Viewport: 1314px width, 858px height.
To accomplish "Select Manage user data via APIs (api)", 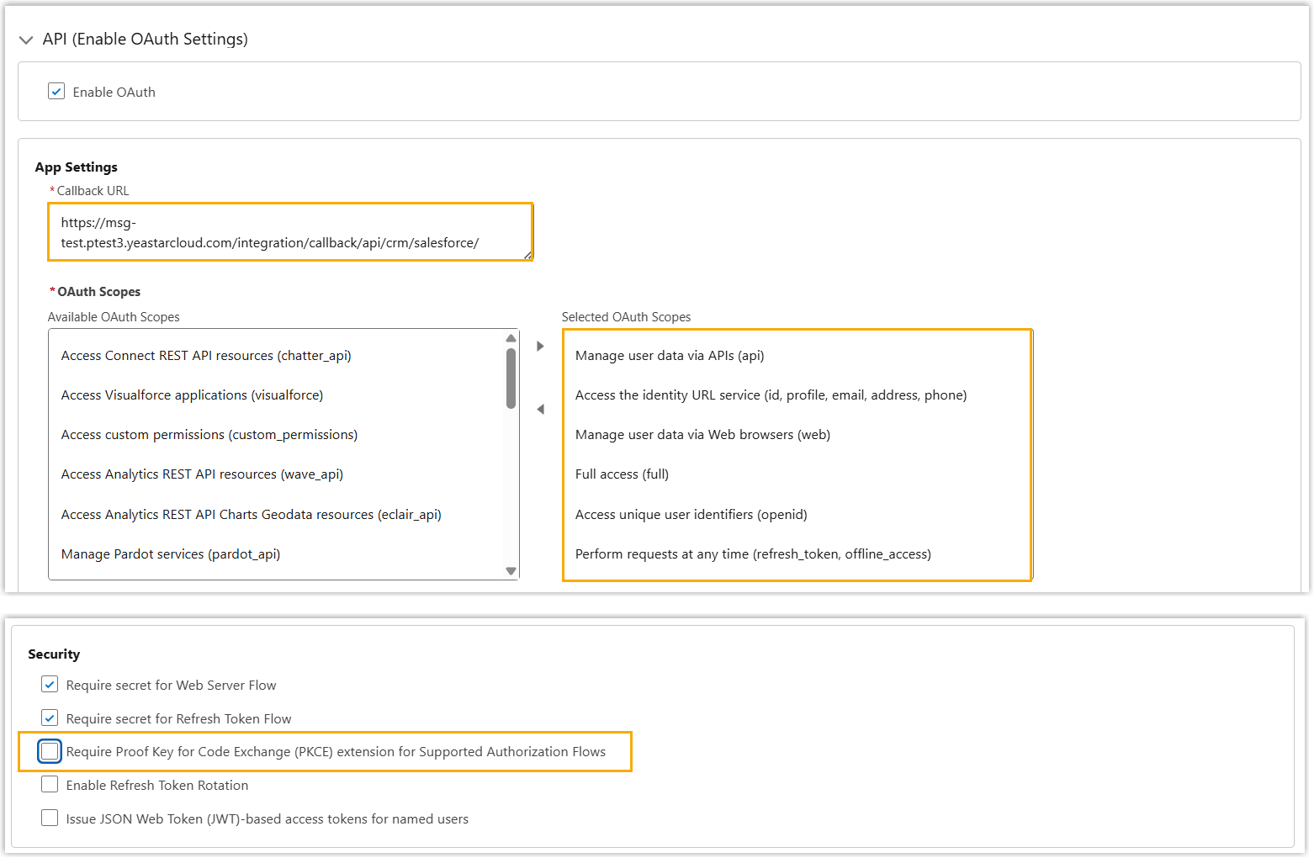I will (670, 356).
